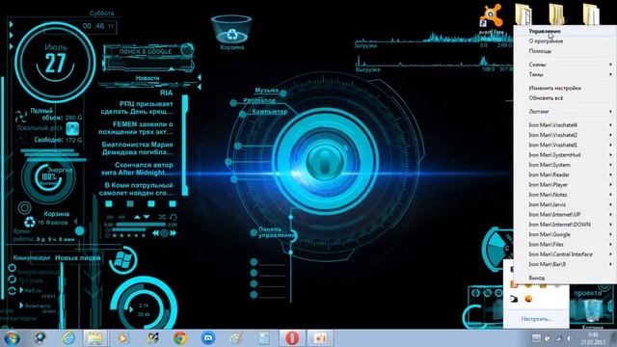The height and width of the screenshot is (347, 617).
Task: Open news headline FEMEN заявили о похищении
Action: point(135,128)
